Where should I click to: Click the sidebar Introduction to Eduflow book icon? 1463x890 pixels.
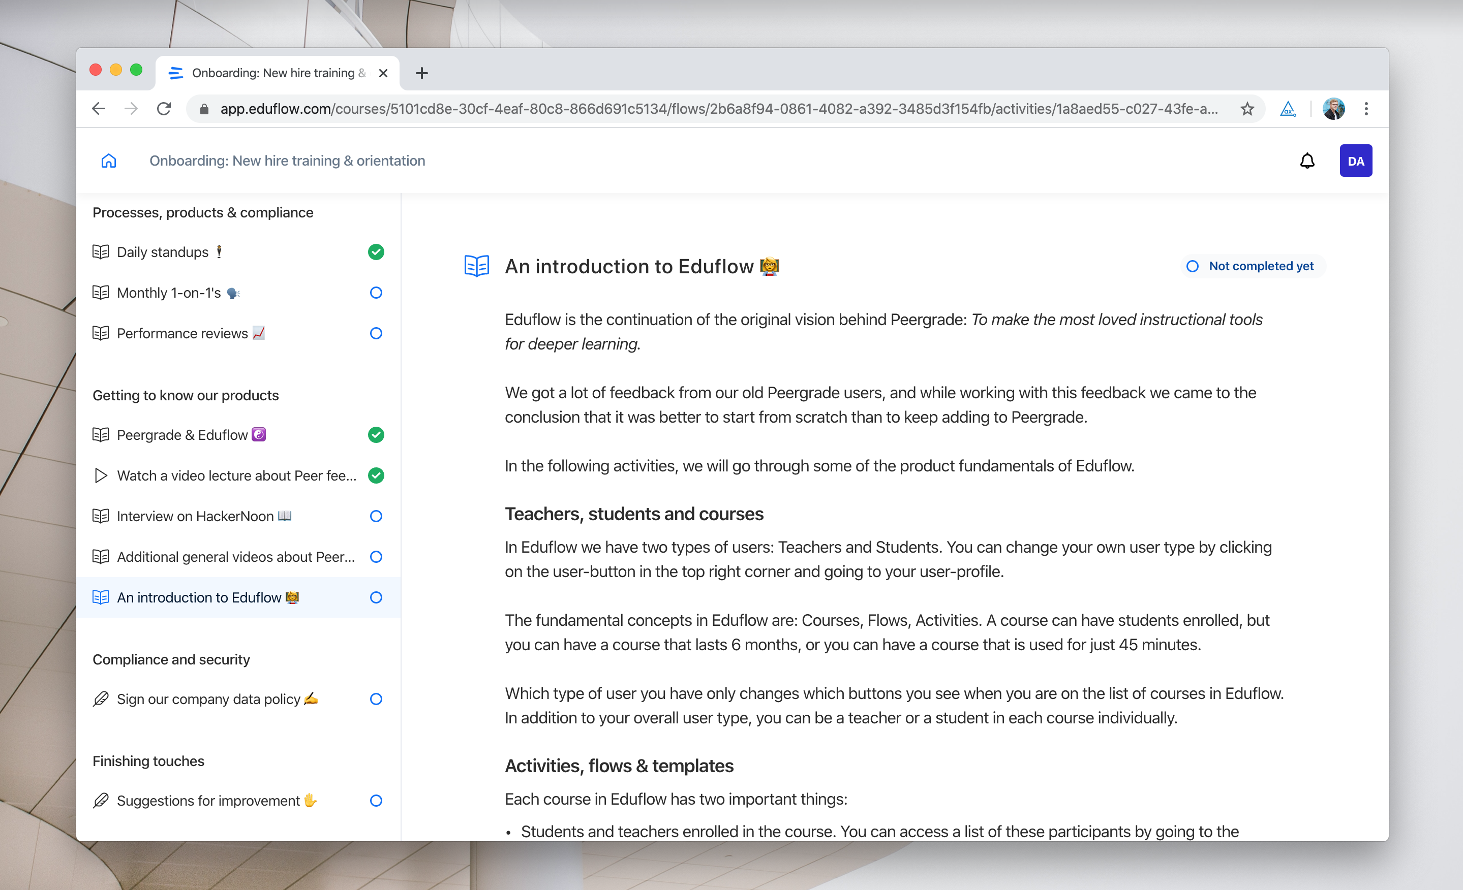point(101,597)
